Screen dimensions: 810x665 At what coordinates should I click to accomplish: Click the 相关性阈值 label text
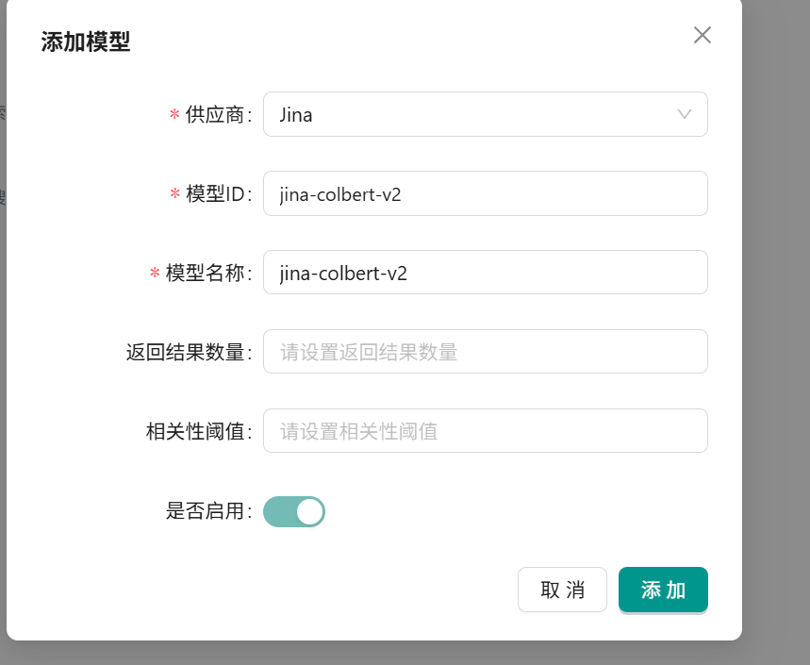[196, 432]
